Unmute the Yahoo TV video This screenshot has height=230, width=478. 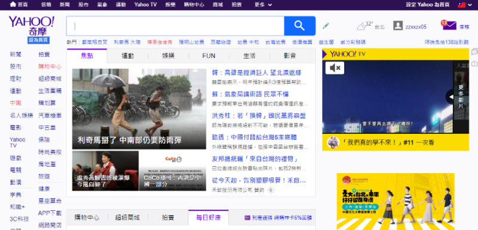click(335, 68)
